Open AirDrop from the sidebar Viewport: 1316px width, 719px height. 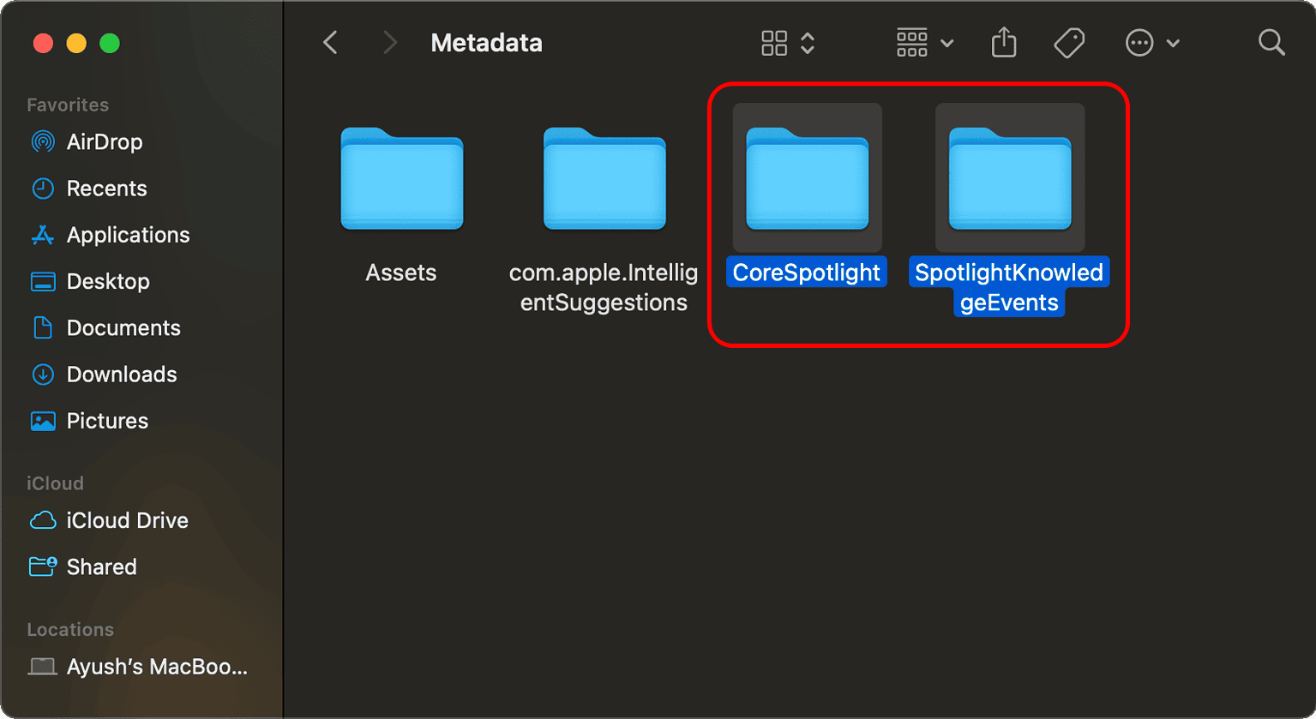pyautogui.click(x=104, y=141)
